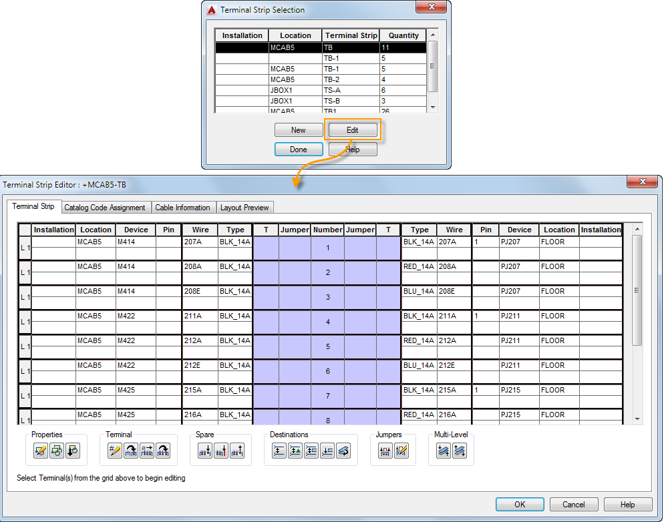Insert a spare terminal via Spare group
The image size is (664, 522).
pos(205,451)
